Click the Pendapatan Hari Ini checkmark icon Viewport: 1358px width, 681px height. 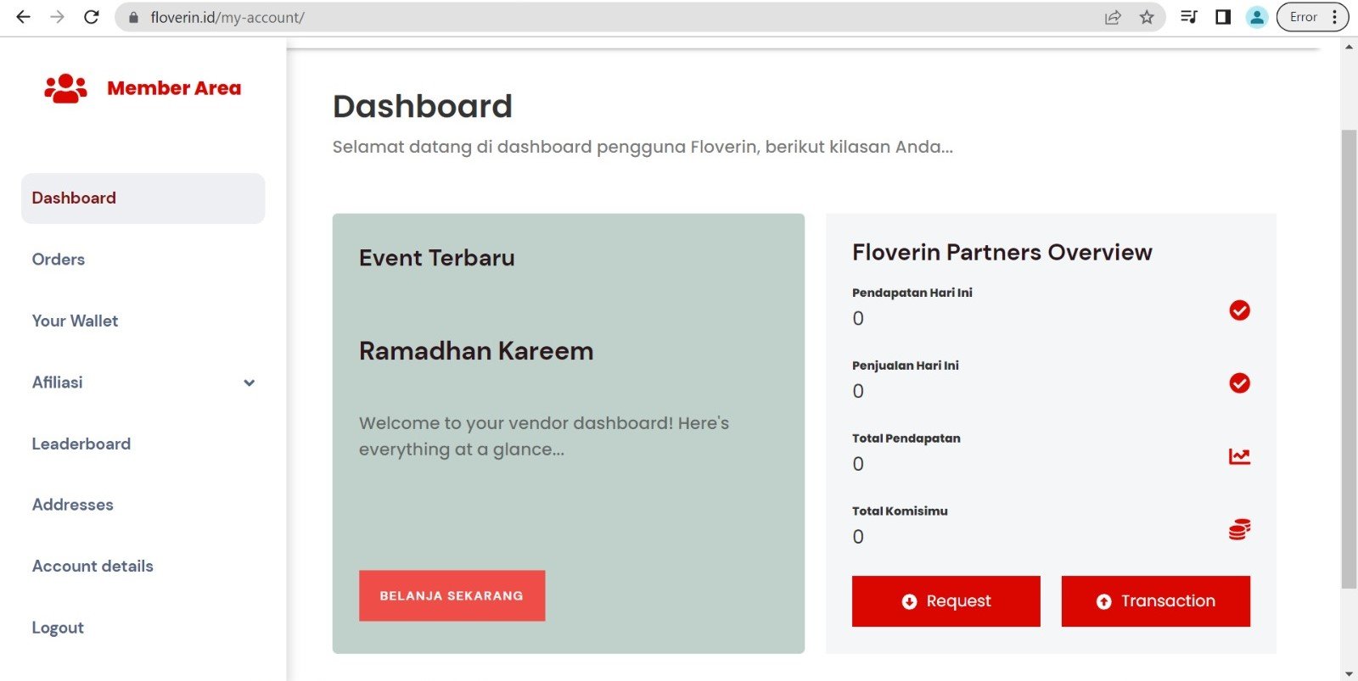coord(1239,310)
